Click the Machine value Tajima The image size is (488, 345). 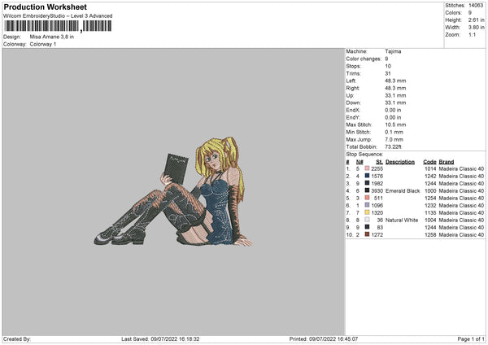[x=393, y=51]
